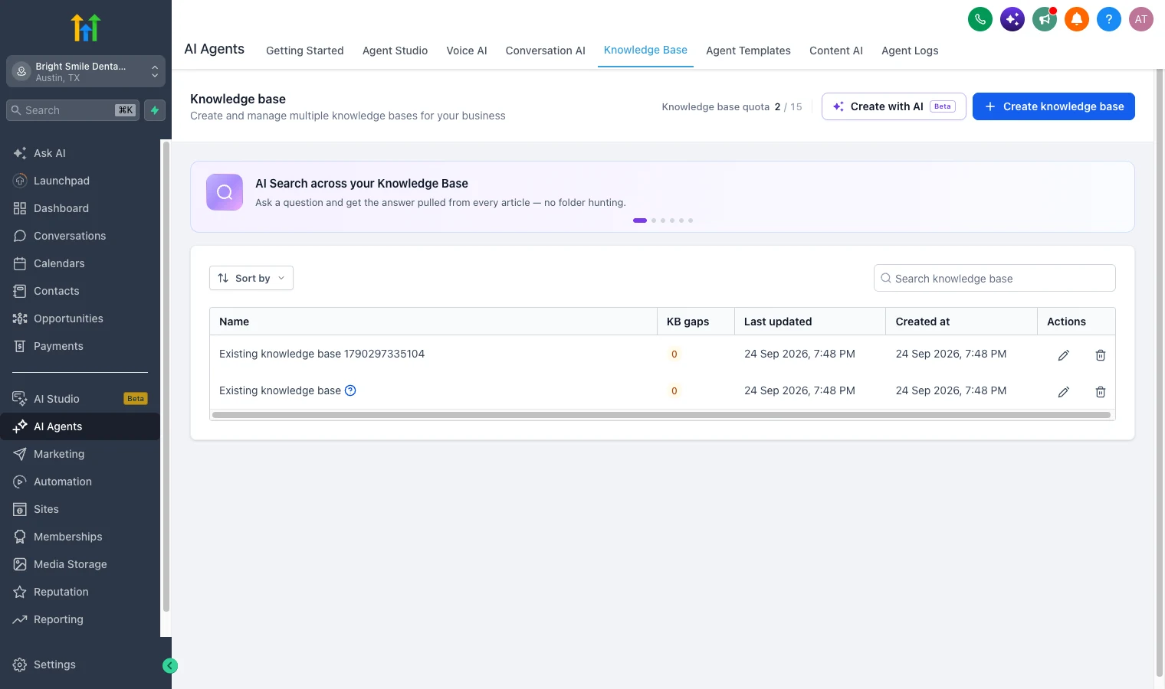Open Ask AI in the sidebar
The height and width of the screenshot is (689, 1165).
(x=80, y=153)
